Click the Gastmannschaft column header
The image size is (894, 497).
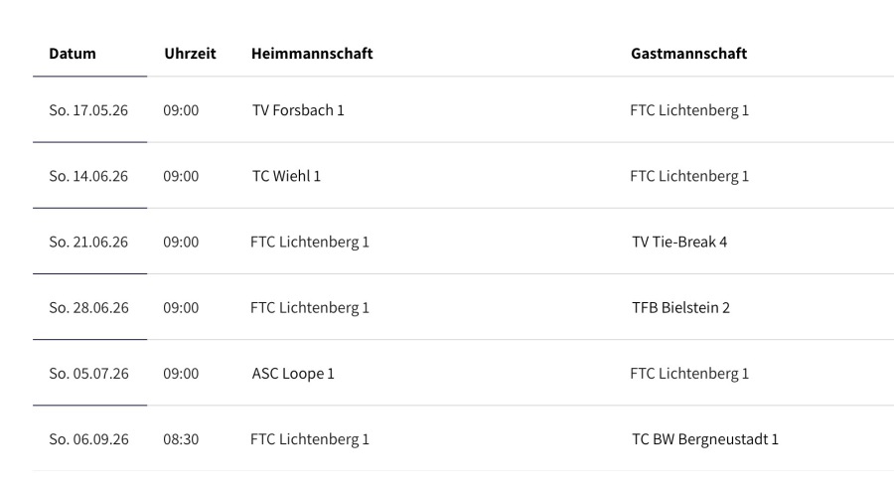(x=688, y=54)
